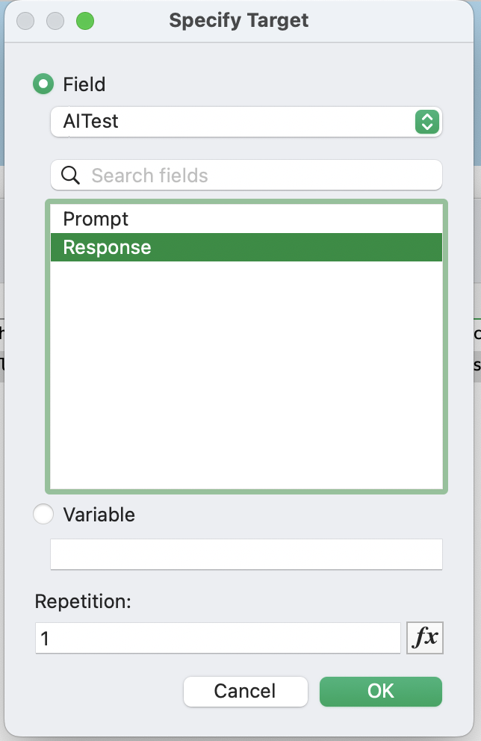Choose the Prompt field in the list
Image resolution: width=481 pixels, height=741 pixels.
click(x=246, y=219)
